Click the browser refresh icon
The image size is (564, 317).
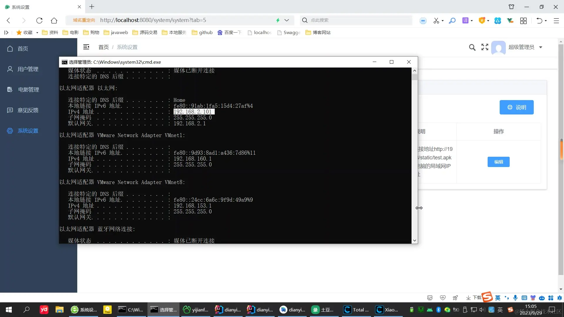[39, 20]
